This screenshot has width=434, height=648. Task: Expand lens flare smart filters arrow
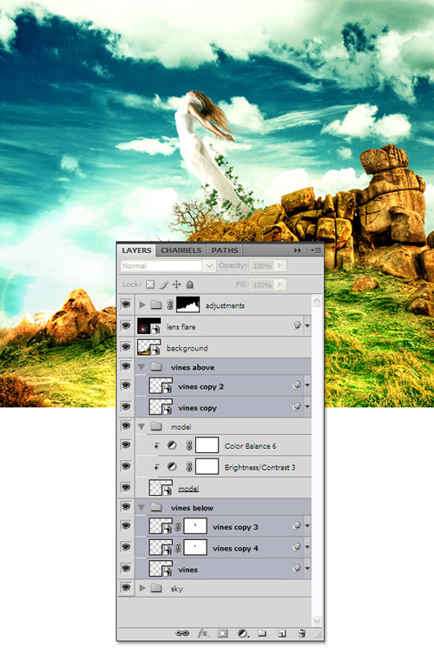(x=307, y=326)
